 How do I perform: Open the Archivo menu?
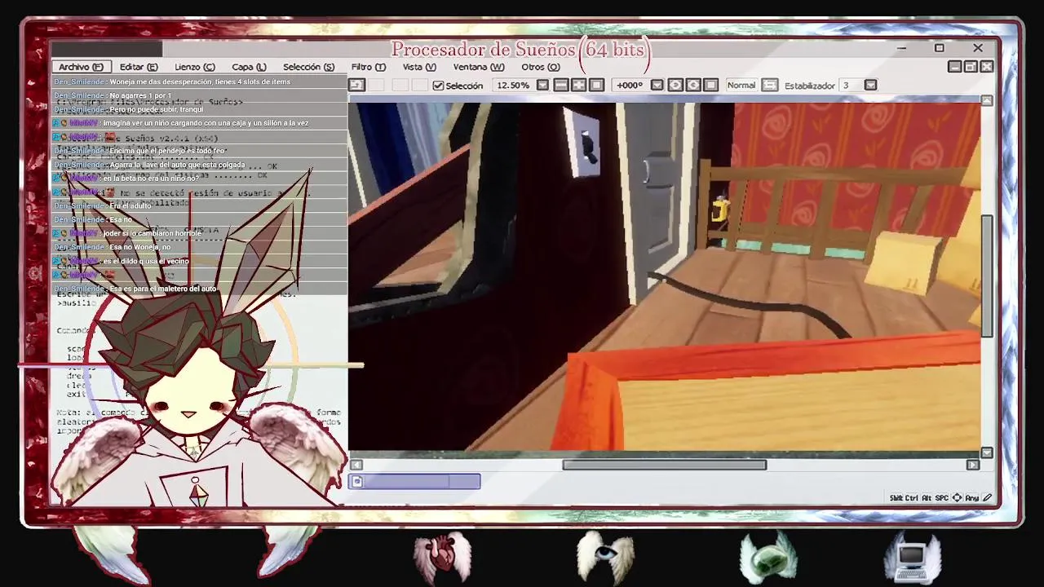coord(80,67)
